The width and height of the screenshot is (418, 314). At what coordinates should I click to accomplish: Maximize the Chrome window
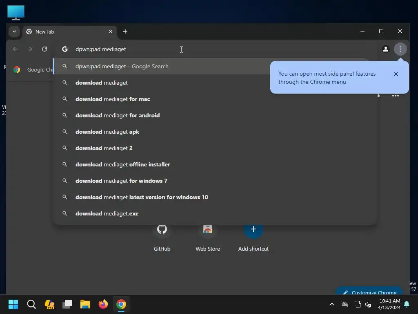[x=381, y=31]
